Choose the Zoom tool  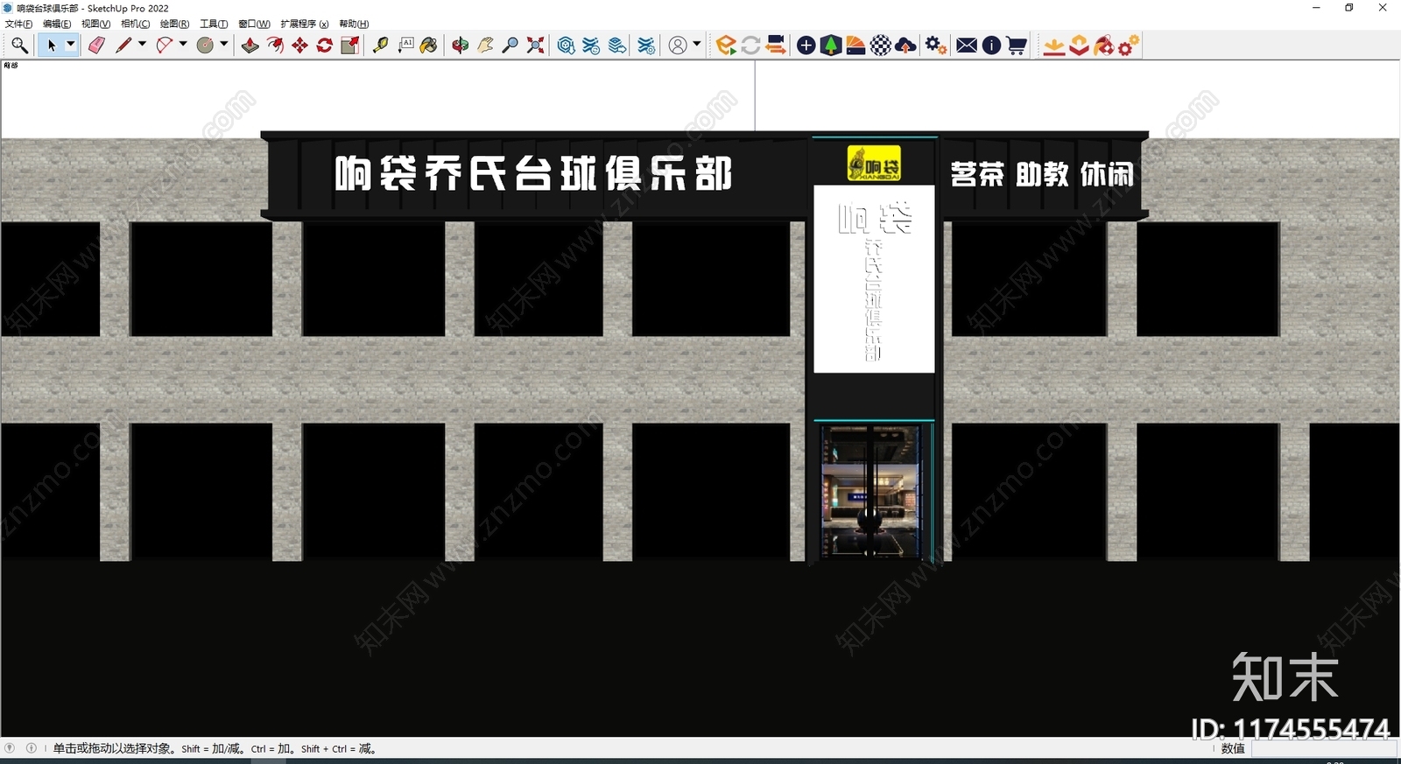click(510, 46)
